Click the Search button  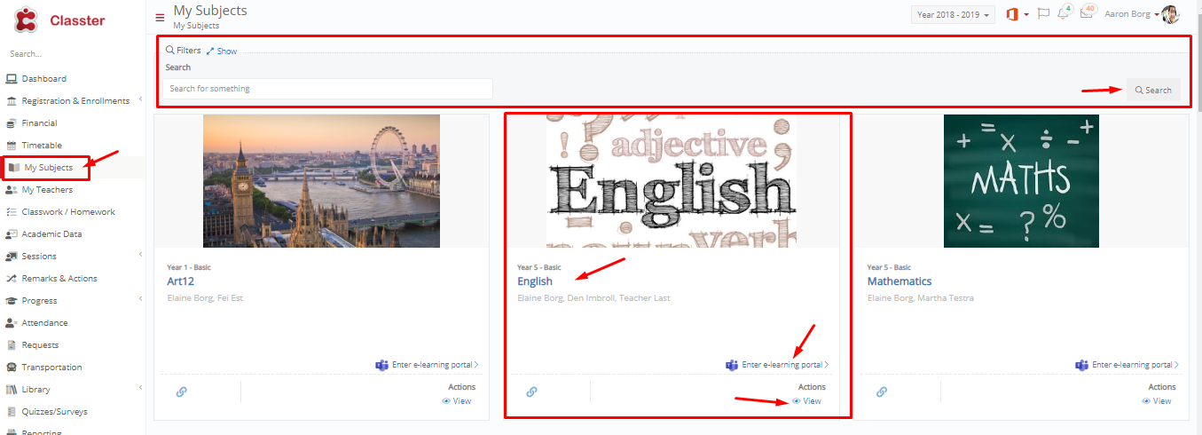coord(1153,90)
